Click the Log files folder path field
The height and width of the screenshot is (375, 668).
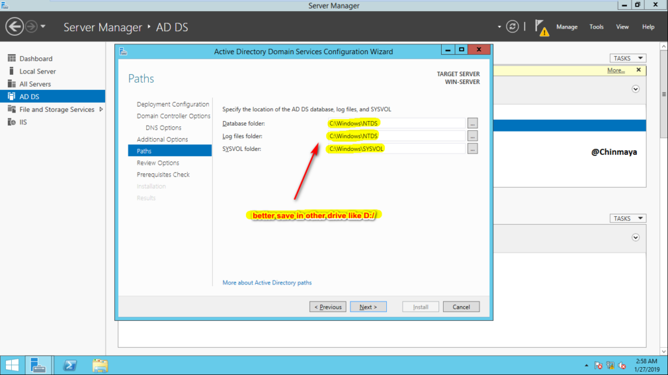(x=396, y=136)
